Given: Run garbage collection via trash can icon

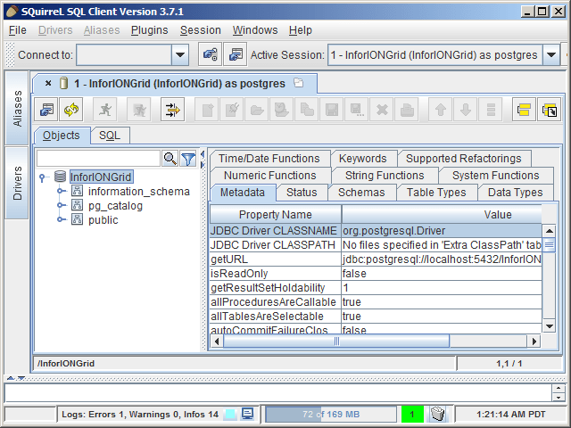Looking at the screenshot, I should 438,415.
